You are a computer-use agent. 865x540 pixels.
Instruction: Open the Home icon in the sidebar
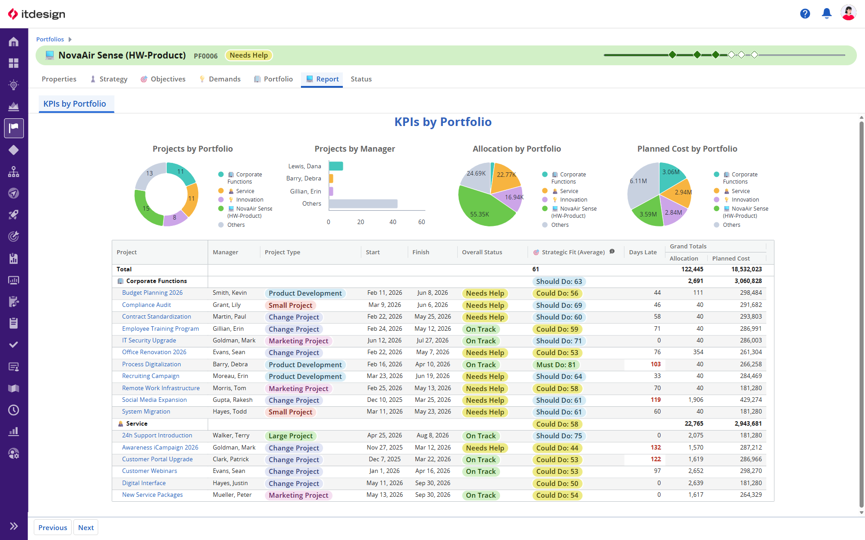tap(14, 42)
